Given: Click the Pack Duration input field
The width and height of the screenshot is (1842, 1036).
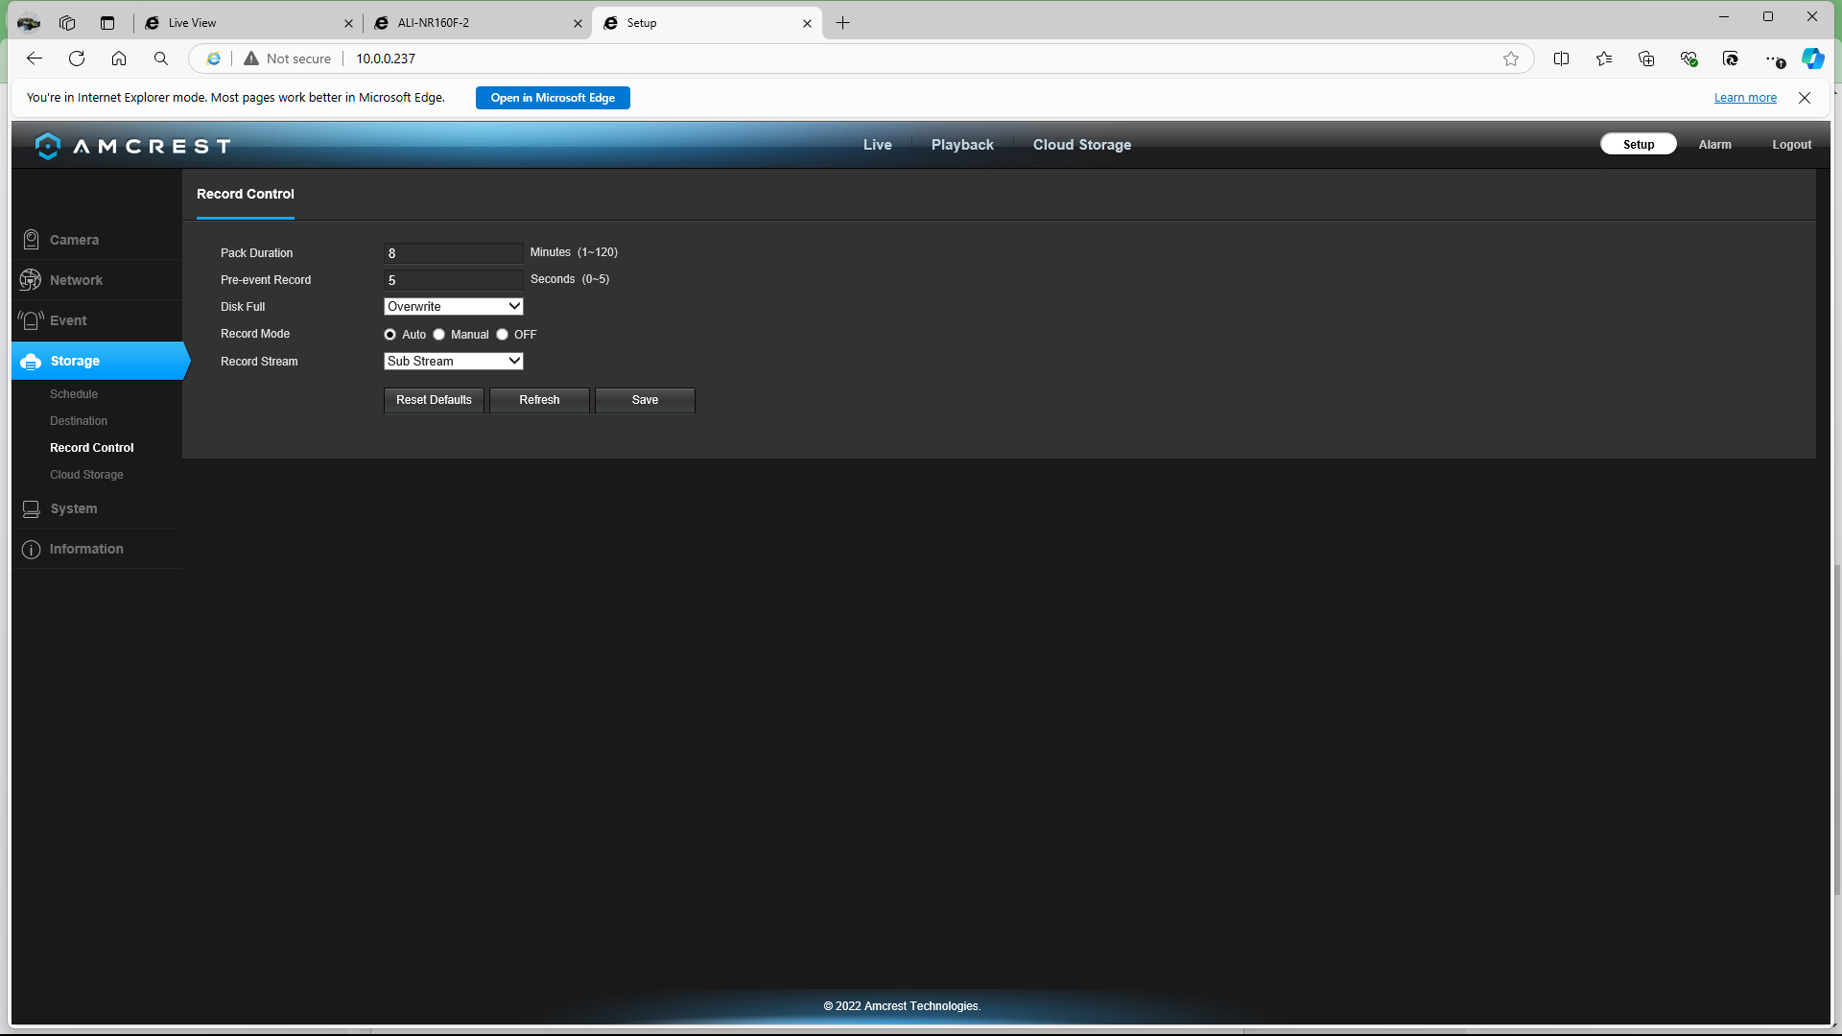Looking at the screenshot, I should pos(453,253).
